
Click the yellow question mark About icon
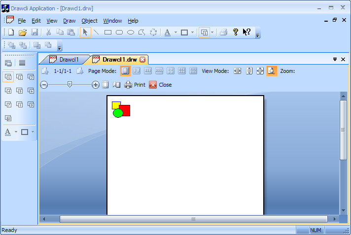coord(235,32)
